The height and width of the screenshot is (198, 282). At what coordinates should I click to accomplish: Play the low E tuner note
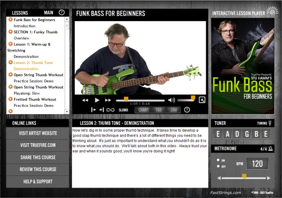[x=218, y=134]
